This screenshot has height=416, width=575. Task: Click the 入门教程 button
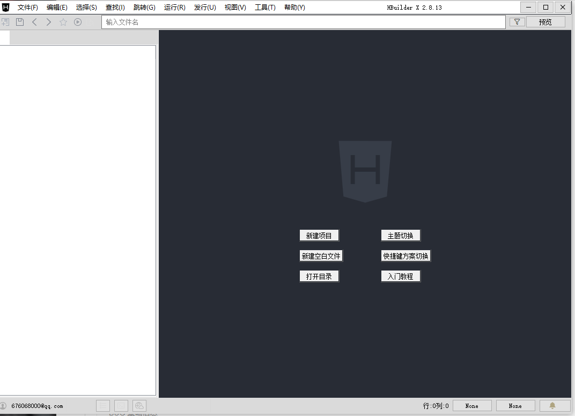[401, 276]
